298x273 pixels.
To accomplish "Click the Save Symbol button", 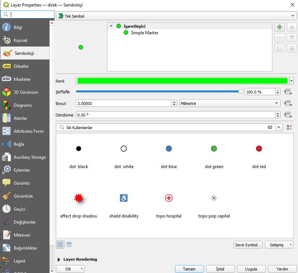I will [x=248, y=245].
